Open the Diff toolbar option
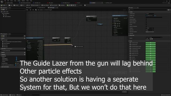Image resolution: width=171 pixels, height=96 pixels. [22, 5]
